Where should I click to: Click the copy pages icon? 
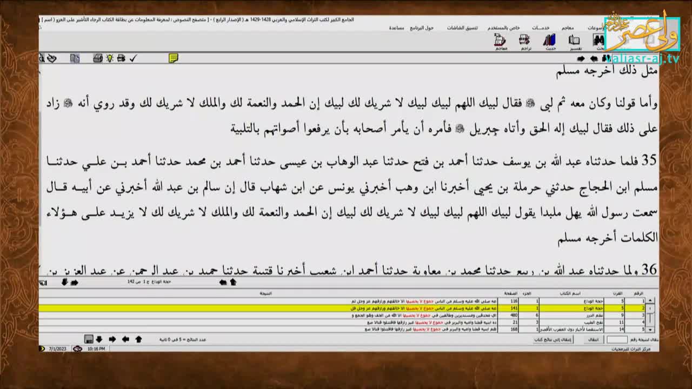(76, 58)
